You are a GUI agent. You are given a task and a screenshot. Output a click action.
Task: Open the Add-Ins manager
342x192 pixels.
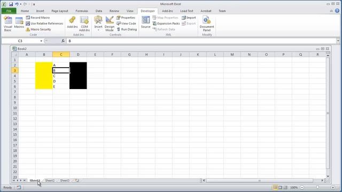(72, 22)
